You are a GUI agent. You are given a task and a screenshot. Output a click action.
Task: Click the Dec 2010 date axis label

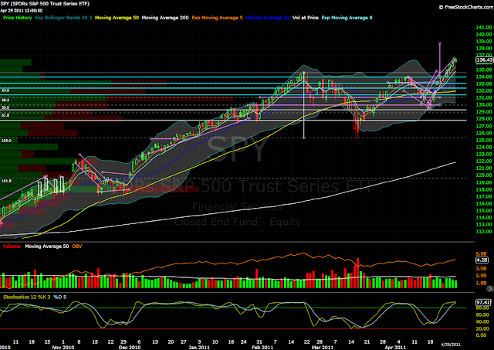pos(130,347)
